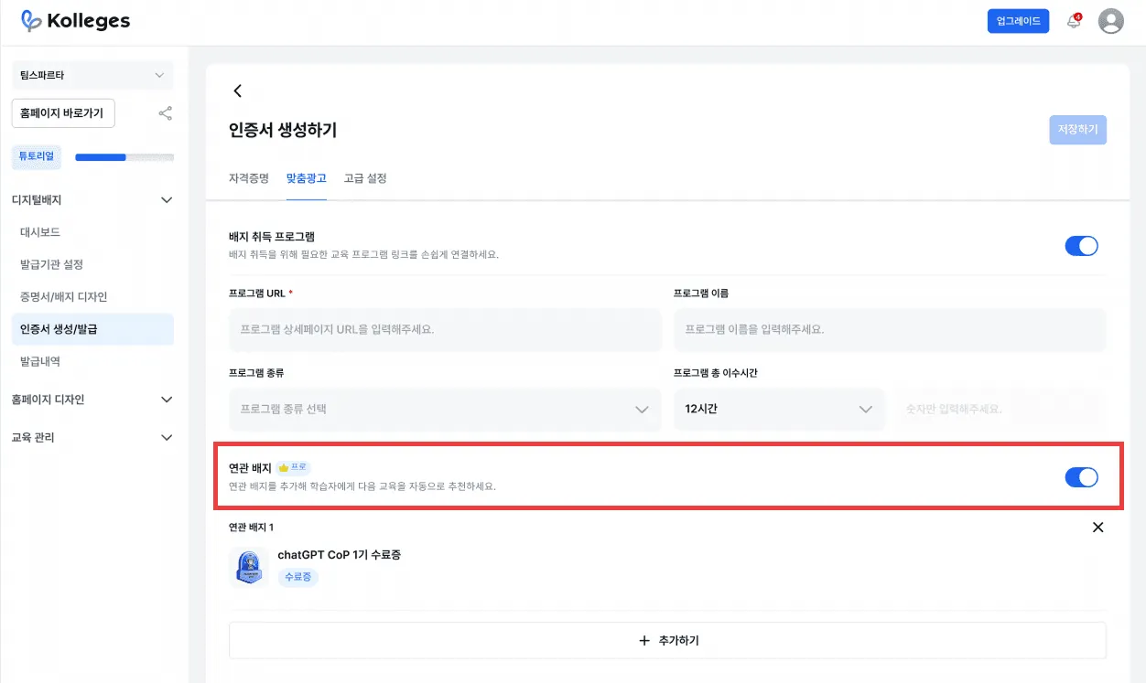1146x683 pixels.
Task: Switch to the 자격증명 tab
Action: (249, 178)
